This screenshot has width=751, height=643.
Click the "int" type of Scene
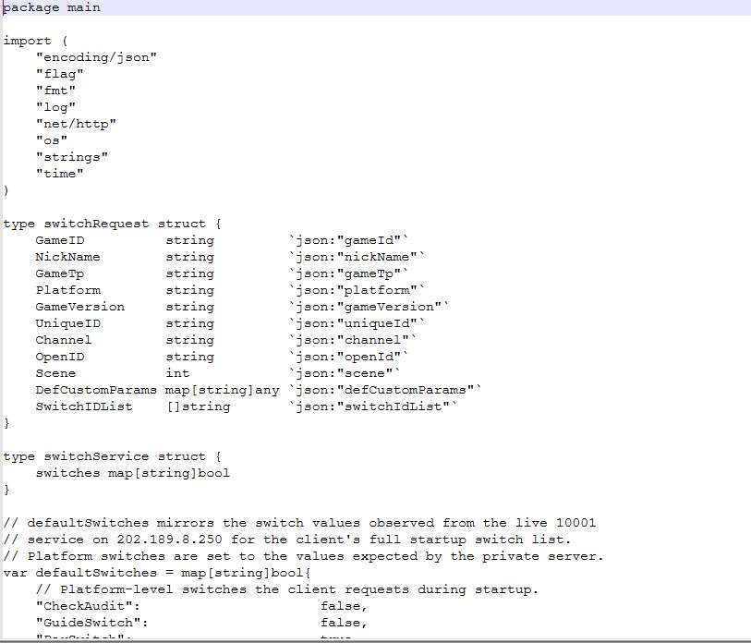pyautogui.click(x=177, y=373)
